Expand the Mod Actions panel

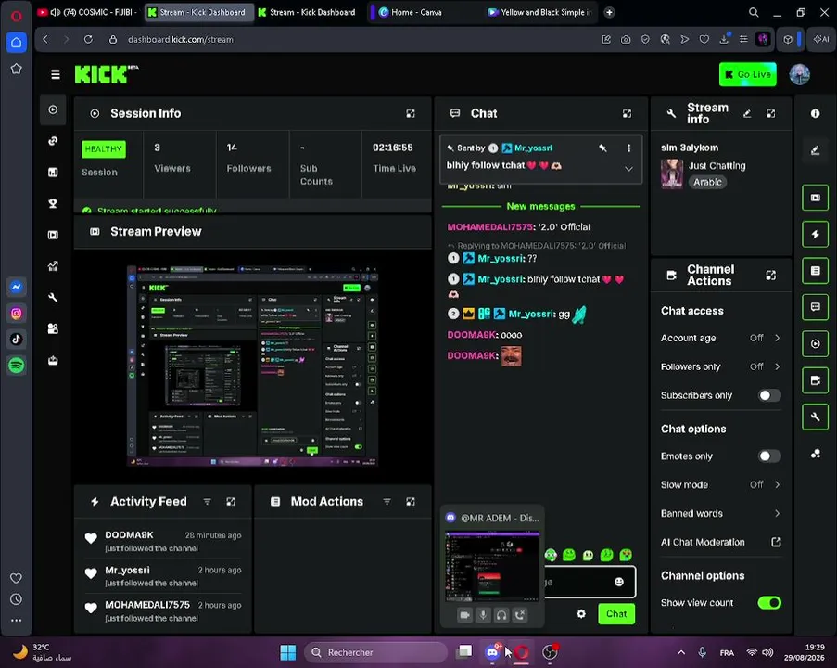point(411,501)
